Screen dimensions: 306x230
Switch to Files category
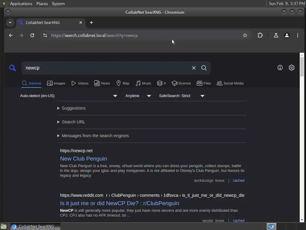pyautogui.click(x=204, y=83)
